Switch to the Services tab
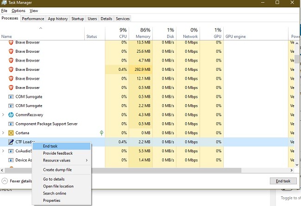Image resolution: width=301 pixels, height=206 pixels. (123, 19)
